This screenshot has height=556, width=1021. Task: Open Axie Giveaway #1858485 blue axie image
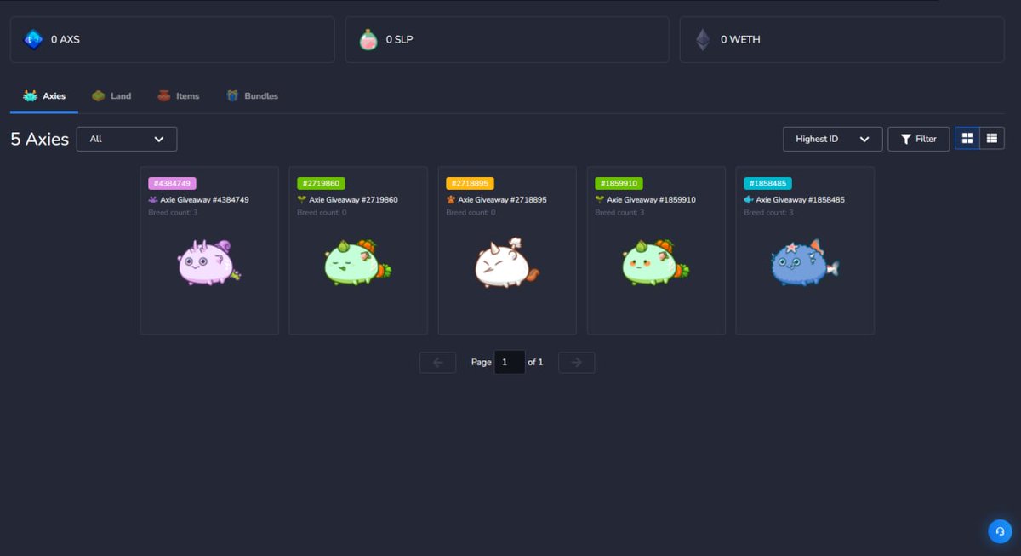tap(805, 262)
